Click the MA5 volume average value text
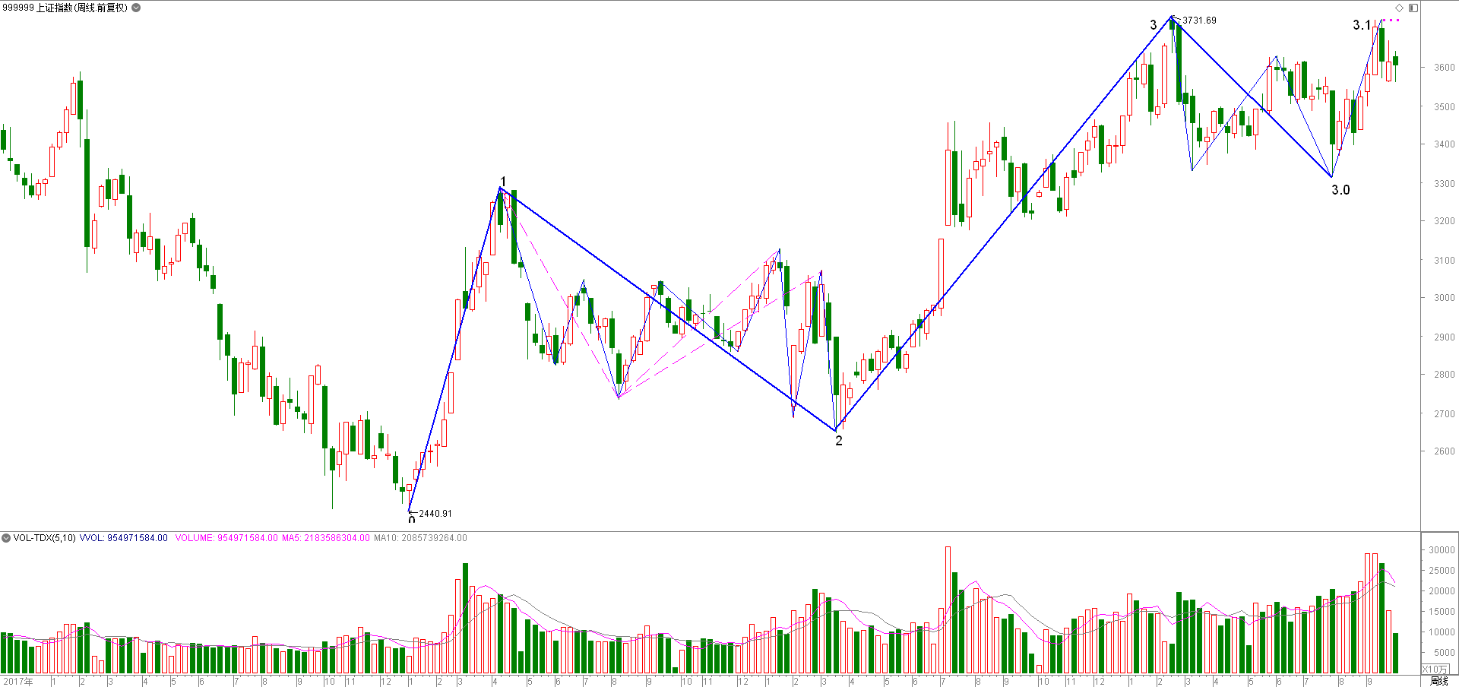This screenshot has width=1459, height=687. [326, 538]
